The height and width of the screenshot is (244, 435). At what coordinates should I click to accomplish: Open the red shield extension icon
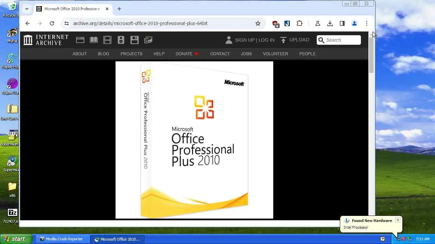[275, 23]
